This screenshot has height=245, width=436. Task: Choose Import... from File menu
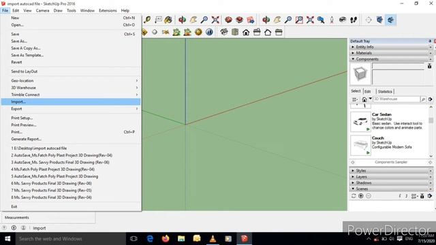(x=71, y=101)
